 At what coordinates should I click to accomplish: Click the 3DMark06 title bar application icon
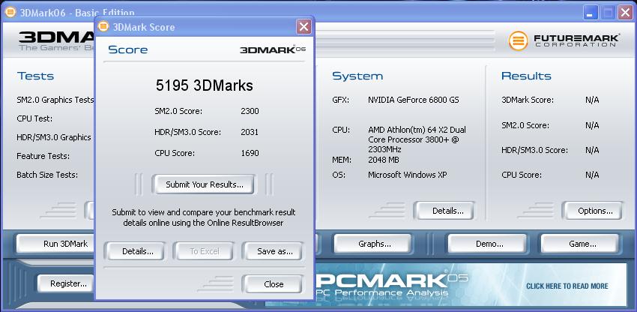point(10,12)
